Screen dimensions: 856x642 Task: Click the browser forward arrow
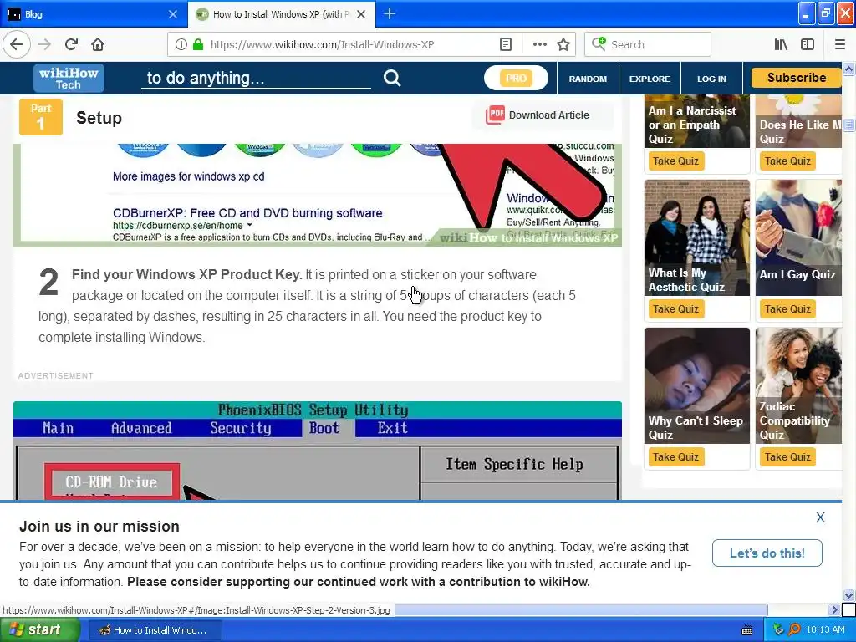(44, 44)
